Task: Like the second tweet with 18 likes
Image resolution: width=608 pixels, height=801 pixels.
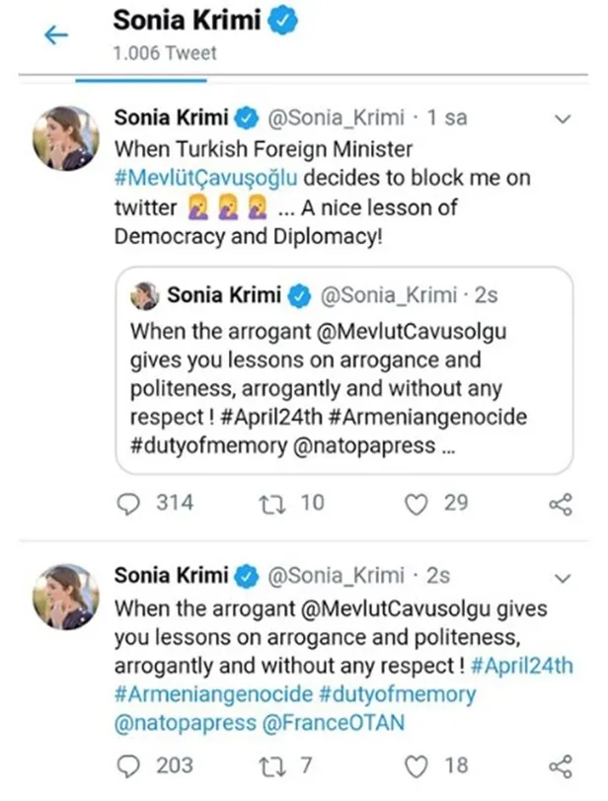Action: coord(418,765)
